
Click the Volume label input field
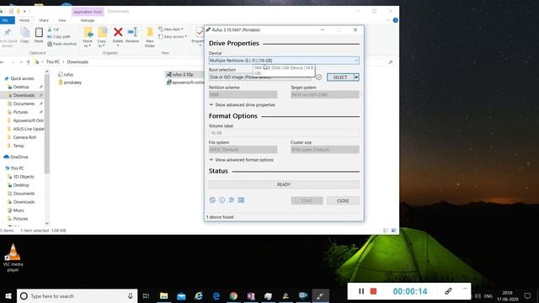click(x=284, y=133)
